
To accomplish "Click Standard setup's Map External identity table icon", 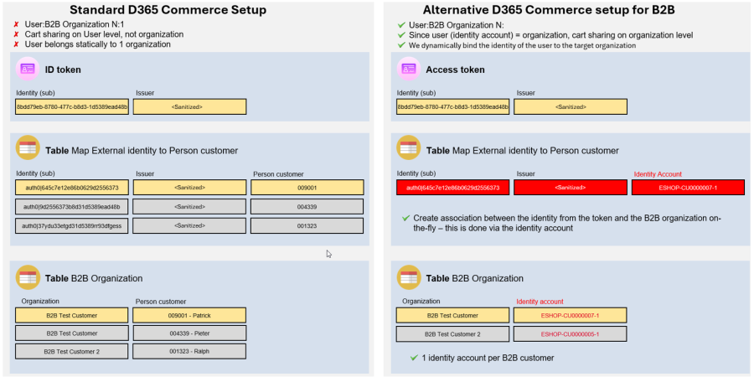I will pyautogui.click(x=27, y=147).
